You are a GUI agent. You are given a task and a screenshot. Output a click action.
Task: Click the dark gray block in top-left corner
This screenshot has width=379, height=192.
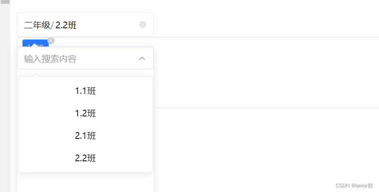(x=5, y=2)
